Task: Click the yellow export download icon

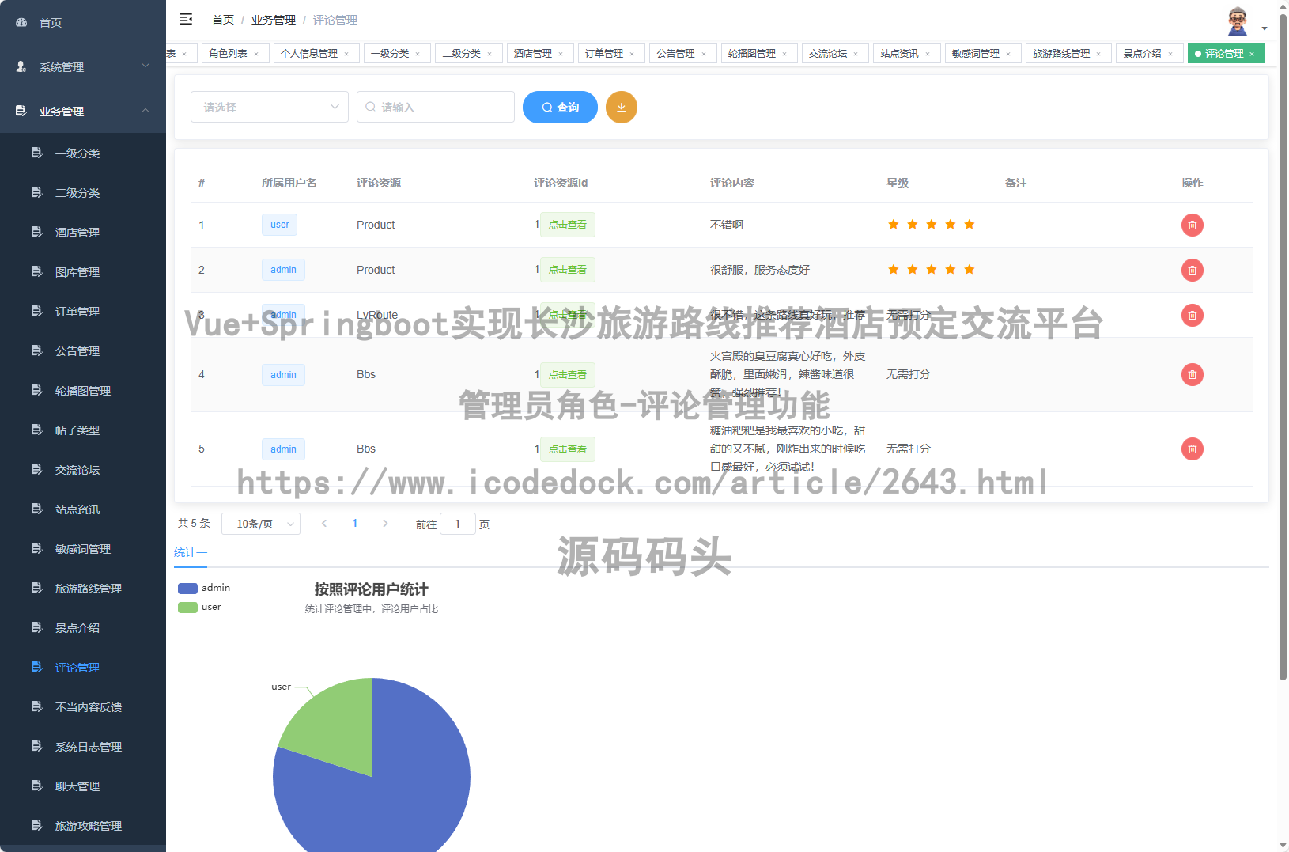Action: pos(622,107)
